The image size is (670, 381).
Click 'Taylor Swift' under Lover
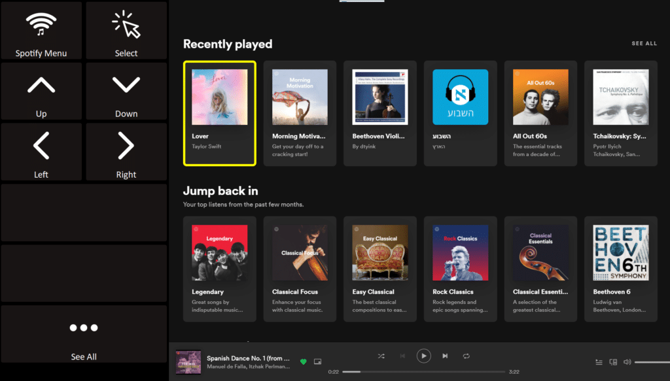206,146
